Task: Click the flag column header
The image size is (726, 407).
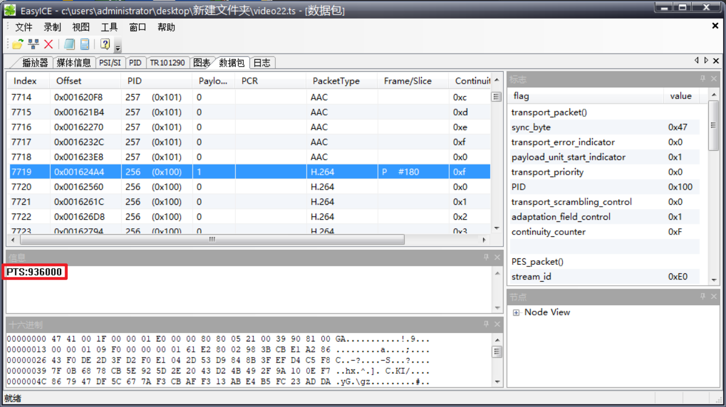Action: point(586,96)
